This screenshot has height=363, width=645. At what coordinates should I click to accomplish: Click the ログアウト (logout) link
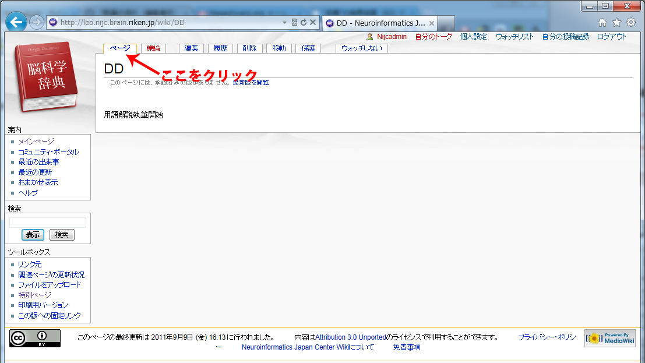(611, 36)
